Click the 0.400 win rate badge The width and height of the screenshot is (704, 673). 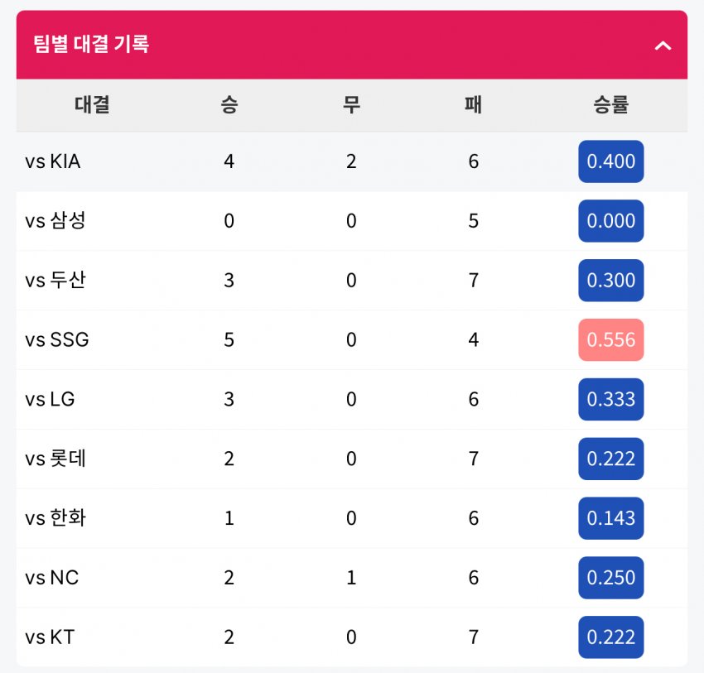tap(611, 161)
